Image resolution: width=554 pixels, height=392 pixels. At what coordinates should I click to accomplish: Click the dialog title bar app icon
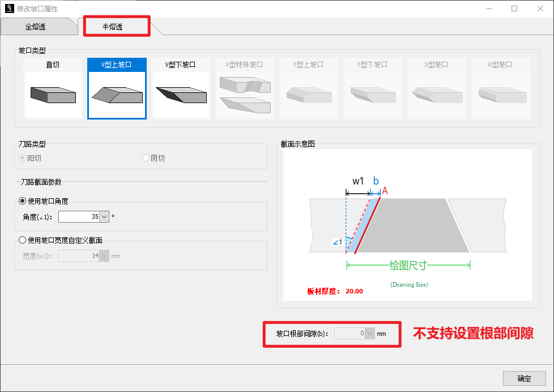10,8
